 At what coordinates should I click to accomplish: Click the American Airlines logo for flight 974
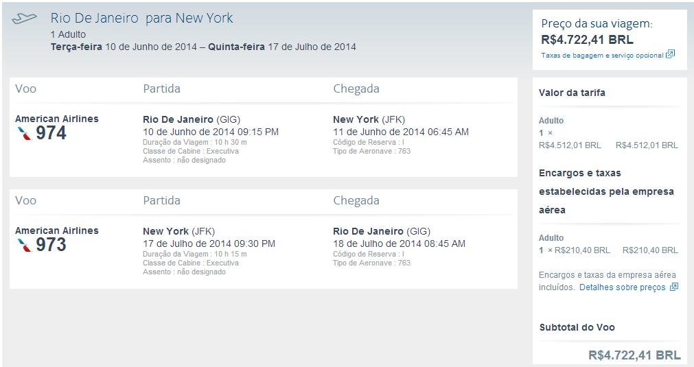[25, 133]
